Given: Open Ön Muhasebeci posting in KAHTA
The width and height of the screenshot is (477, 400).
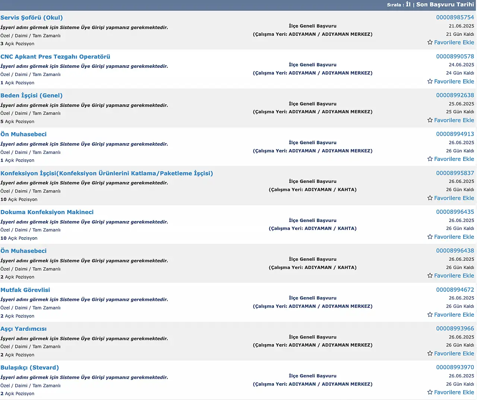Looking at the screenshot, I should pyautogui.click(x=23, y=251).
